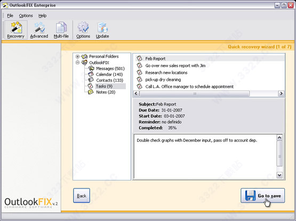Expand the Personal Folders tree node
The width and height of the screenshot is (296, 221).
pyautogui.click(x=77, y=56)
